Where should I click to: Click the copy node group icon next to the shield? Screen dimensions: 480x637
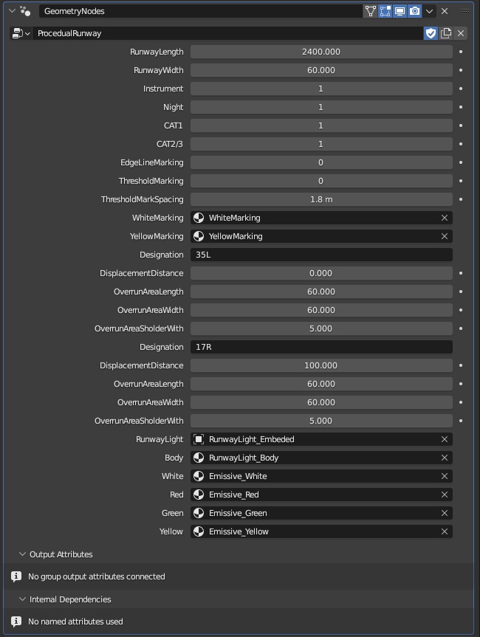[x=445, y=32]
